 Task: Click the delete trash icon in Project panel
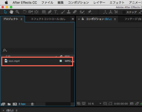pos(32,104)
